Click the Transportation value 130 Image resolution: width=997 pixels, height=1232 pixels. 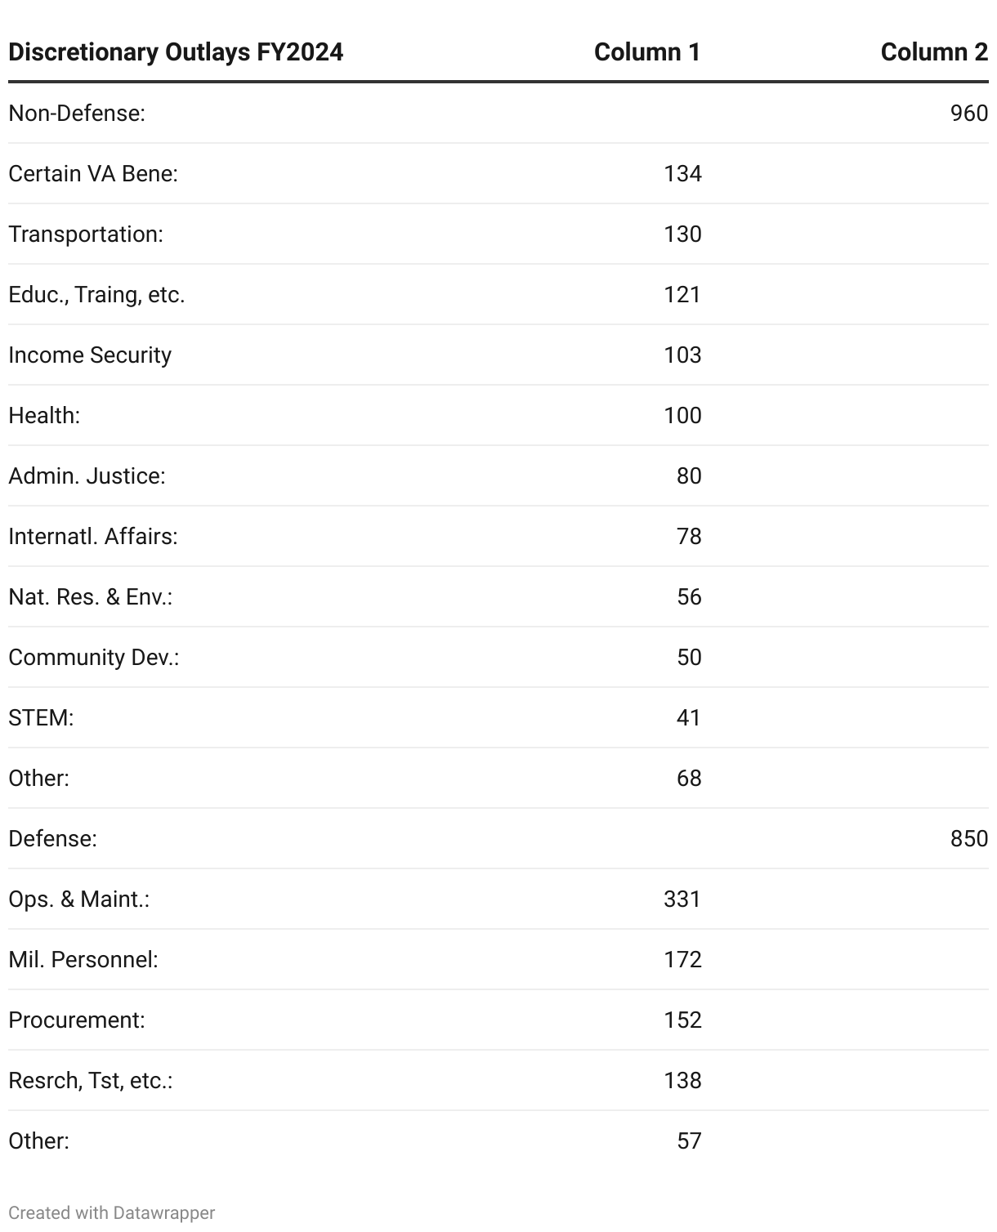click(682, 234)
